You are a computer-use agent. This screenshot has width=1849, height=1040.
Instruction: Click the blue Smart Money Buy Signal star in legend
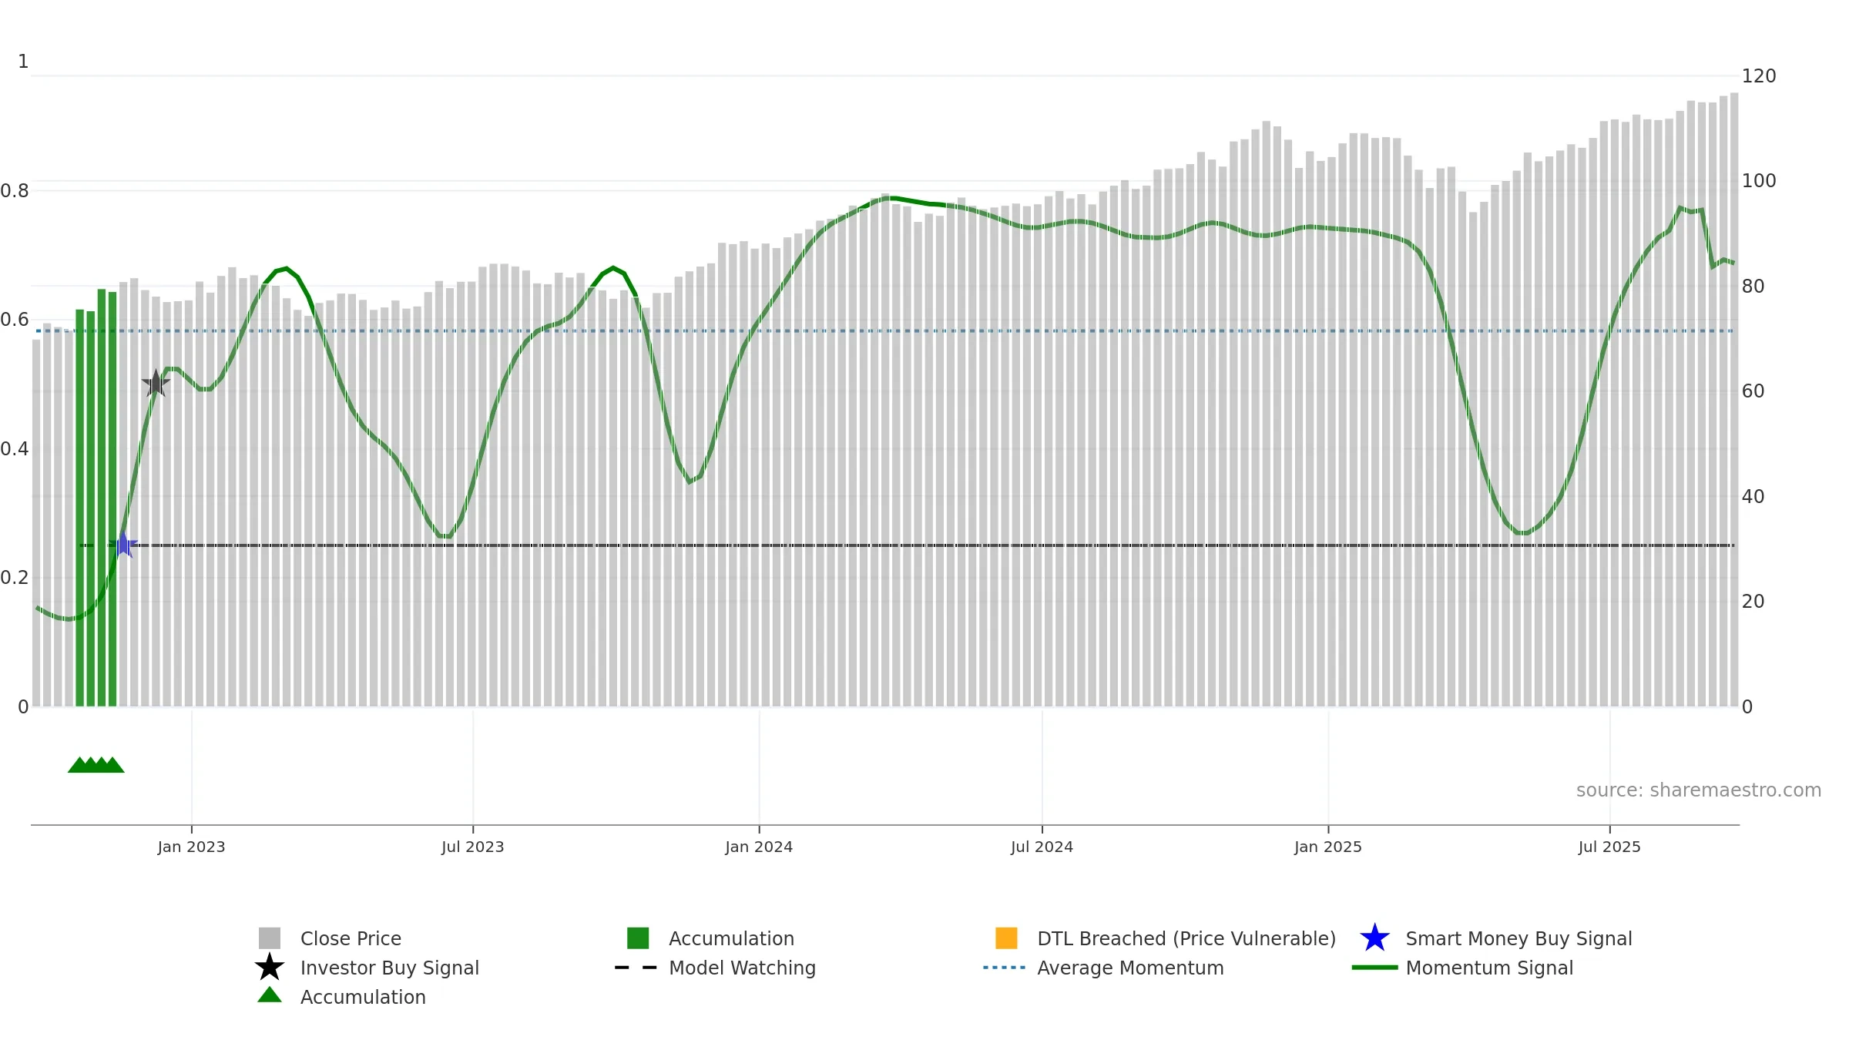1374,938
